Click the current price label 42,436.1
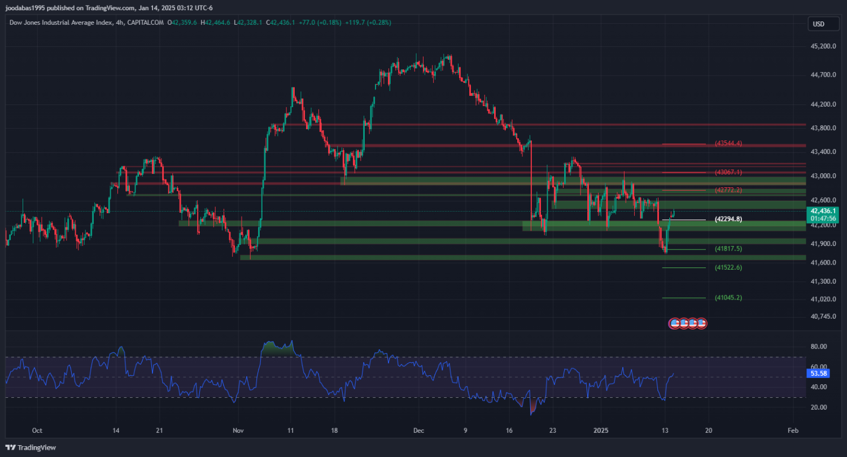 (x=822, y=210)
